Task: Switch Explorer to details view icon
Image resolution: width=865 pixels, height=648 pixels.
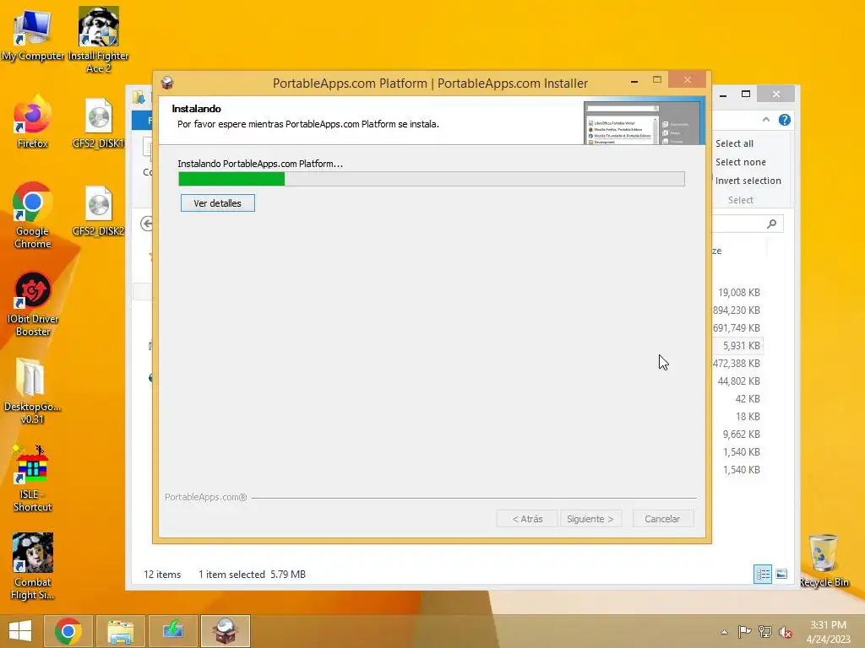Action: (x=763, y=574)
